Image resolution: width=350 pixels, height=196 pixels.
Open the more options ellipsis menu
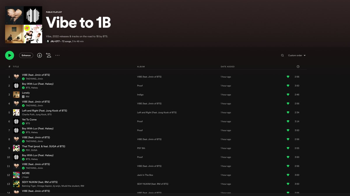pos(57,55)
